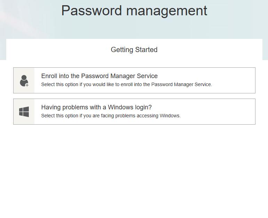The width and height of the screenshot is (268, 218).
Task: Click empty right side of the Enroll option card
Action: pos(234,81)
